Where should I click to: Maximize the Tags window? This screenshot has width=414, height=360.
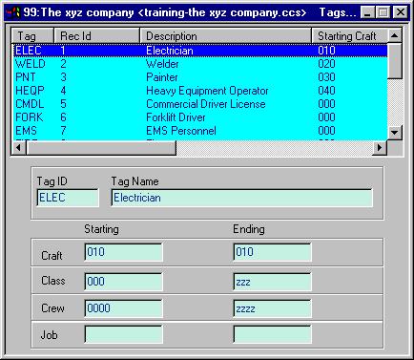click(x=383, y=12)
